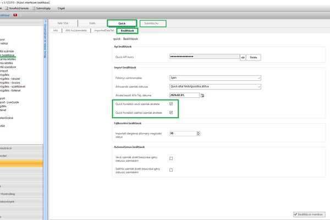This screenshot has height=220, width=330.
Task: Select the 'rögzítés - készlet' menu entry
Action: pos(10,79)
